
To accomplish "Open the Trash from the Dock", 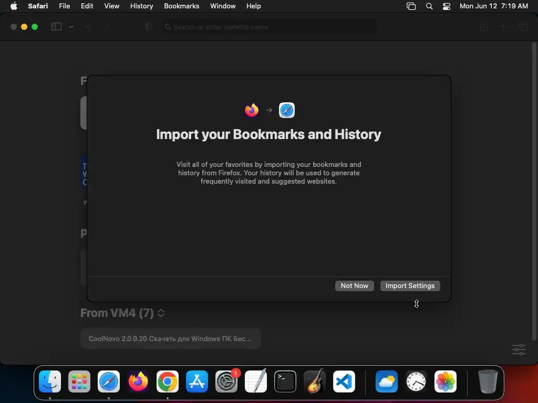I will point(488,381).
